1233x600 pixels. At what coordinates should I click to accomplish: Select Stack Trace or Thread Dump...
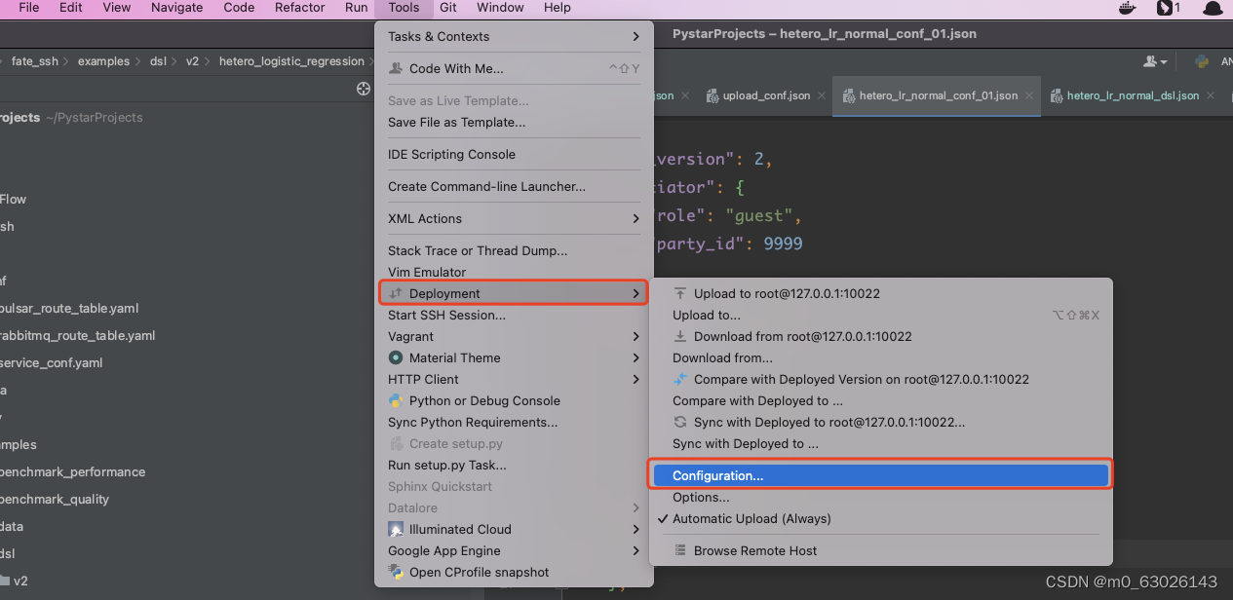click(514, 250)
